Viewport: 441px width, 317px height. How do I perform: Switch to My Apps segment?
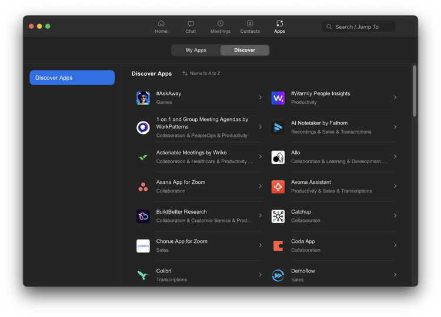tap(196, 50)
